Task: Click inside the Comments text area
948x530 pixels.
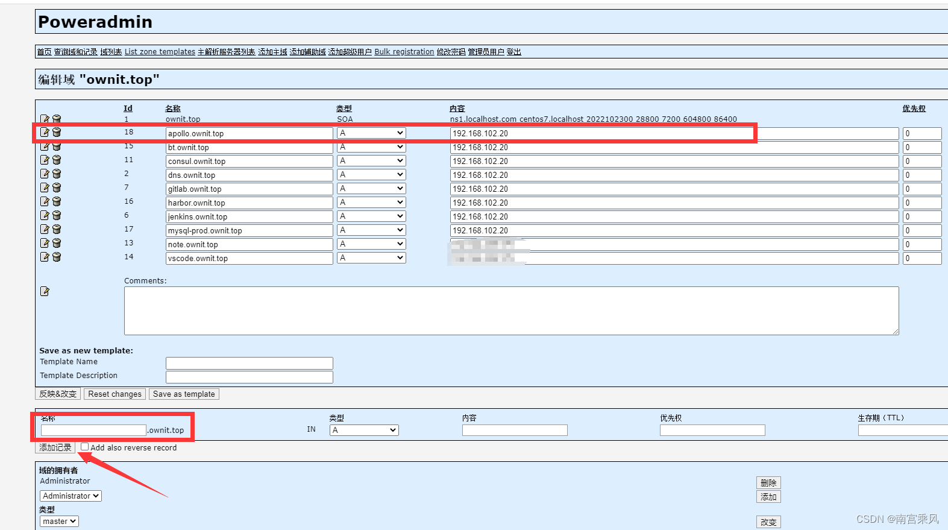Action: click(x=511, y=311)
